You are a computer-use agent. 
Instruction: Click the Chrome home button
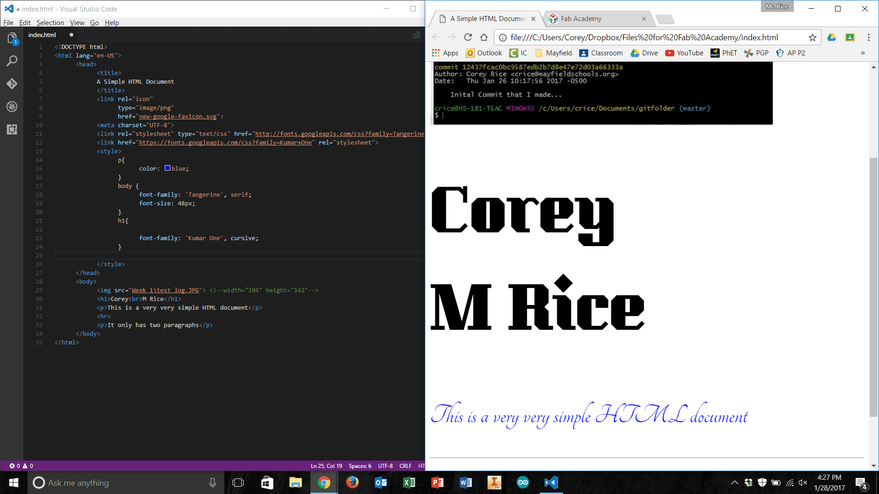point(484,38)
